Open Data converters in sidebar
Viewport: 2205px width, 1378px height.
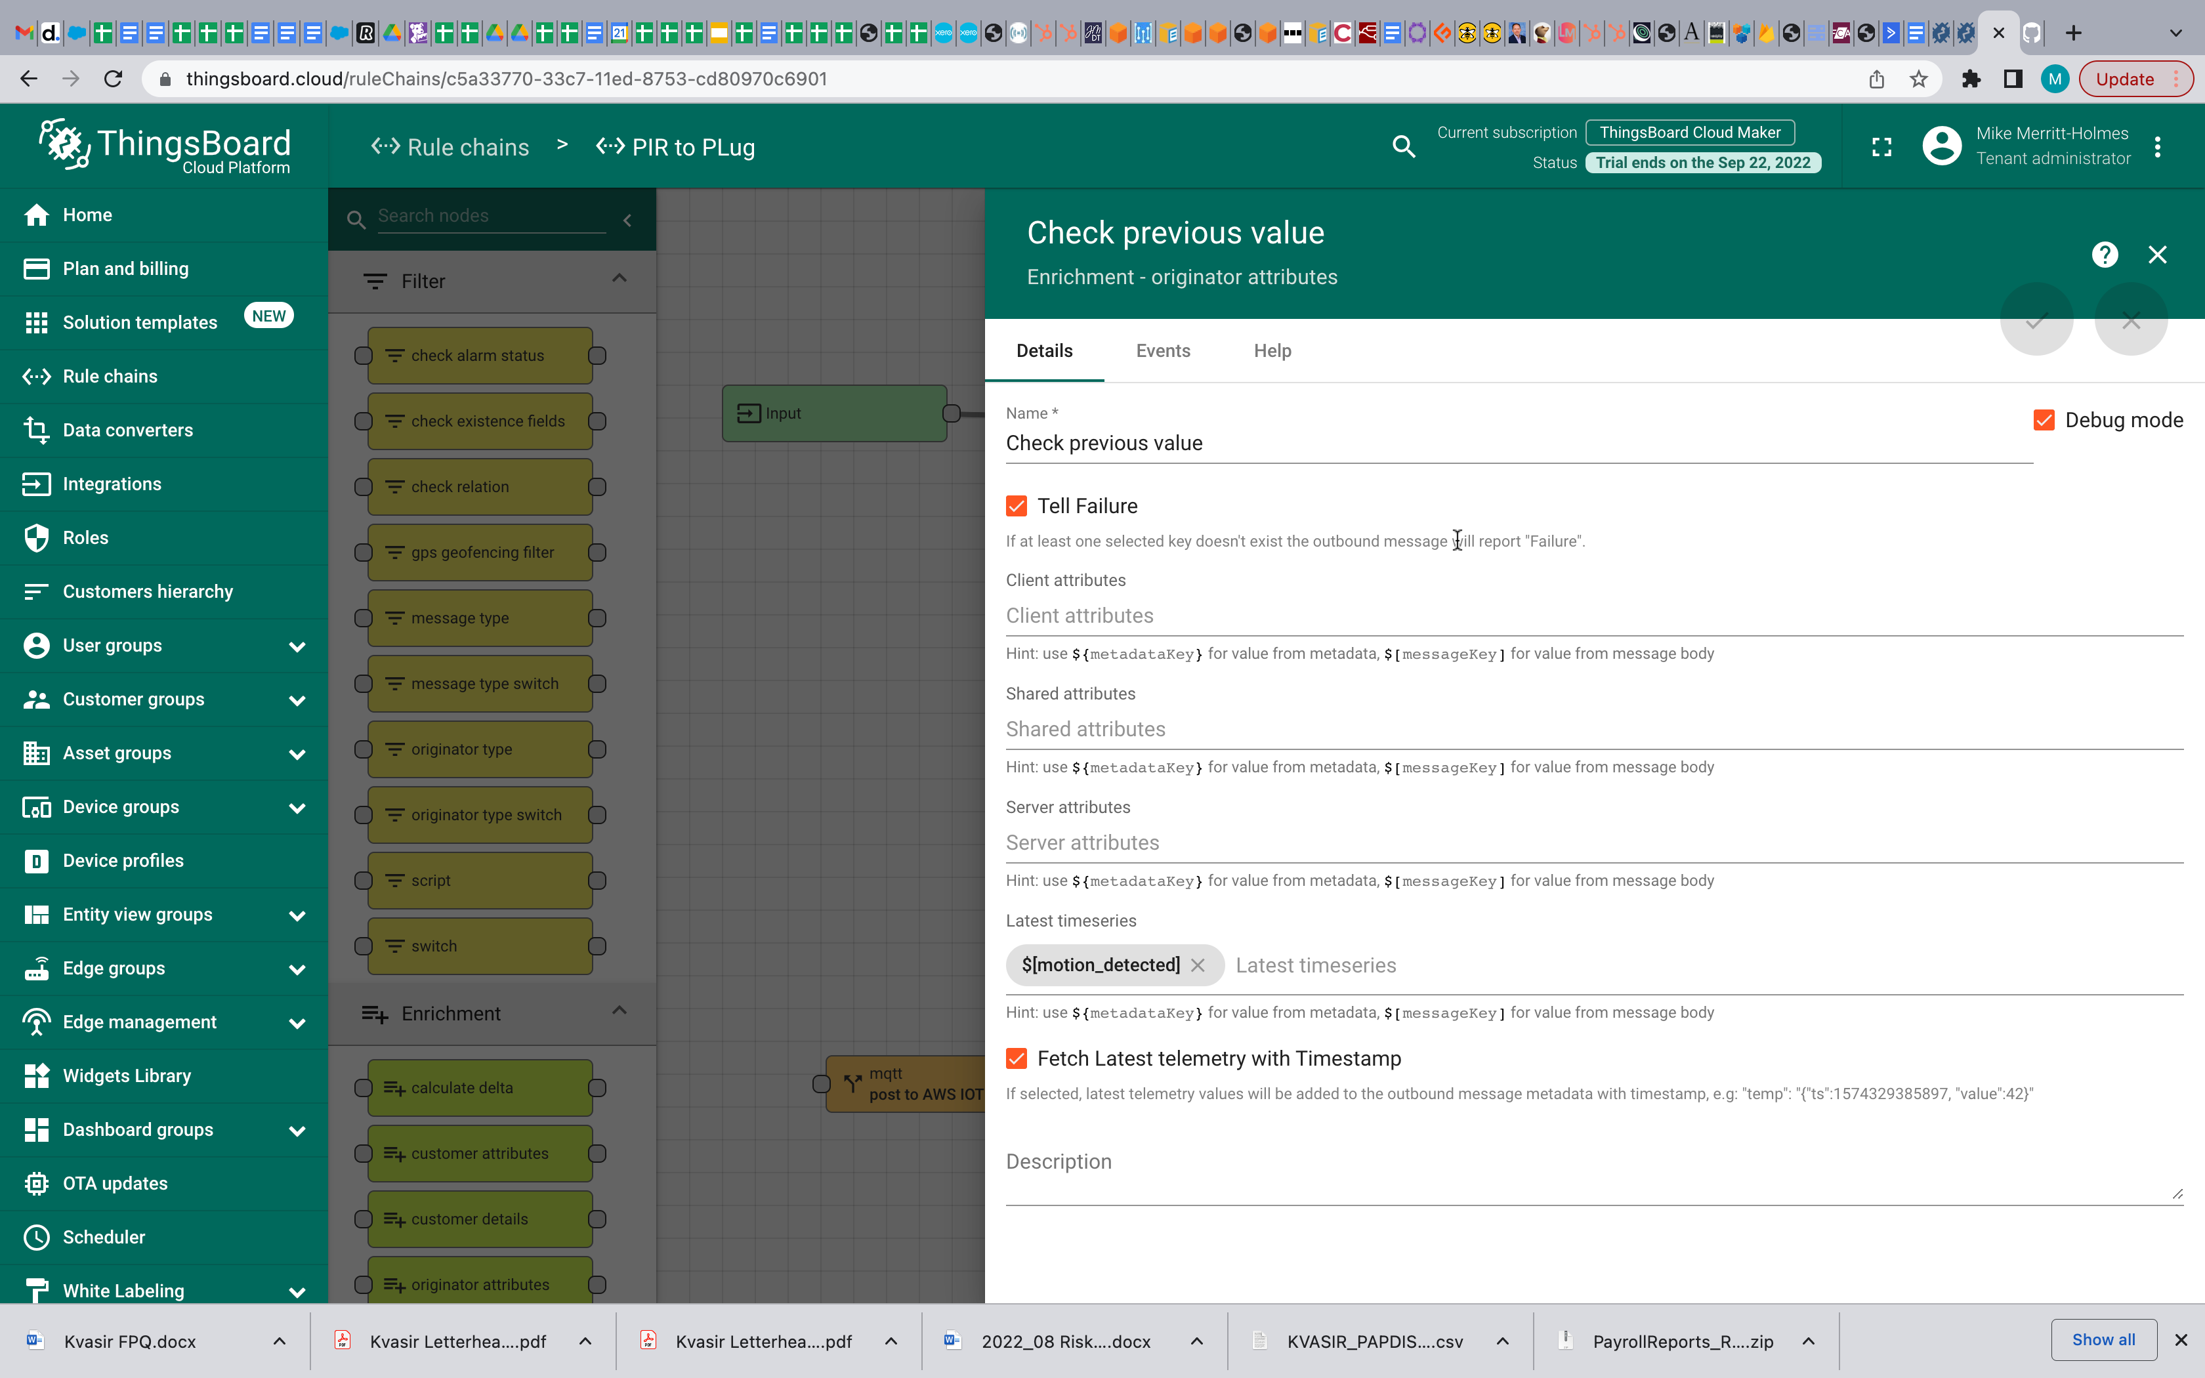click(x=127, y=430)
